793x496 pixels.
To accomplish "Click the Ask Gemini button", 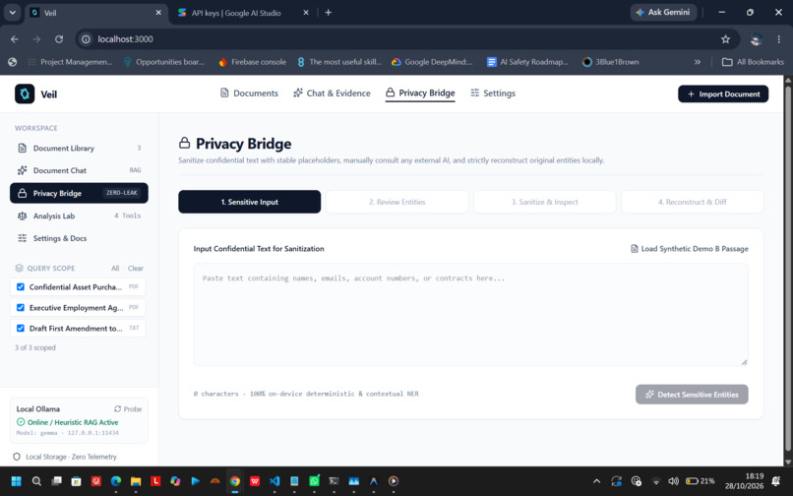I will coord(663,12).
